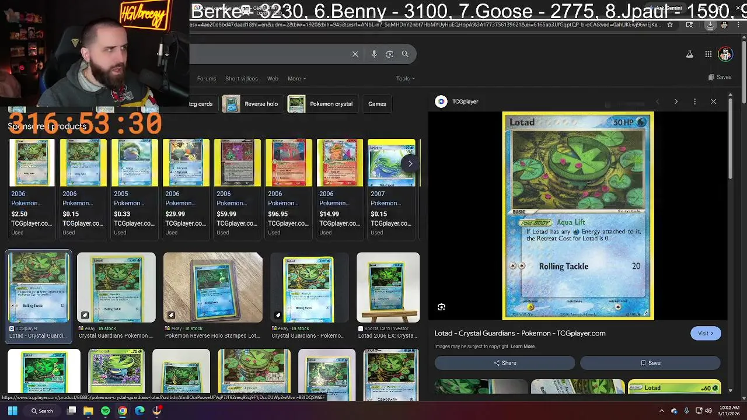747x420 pixels.
Task: Expand the More search filter dropdown
Action: (296, 79)
